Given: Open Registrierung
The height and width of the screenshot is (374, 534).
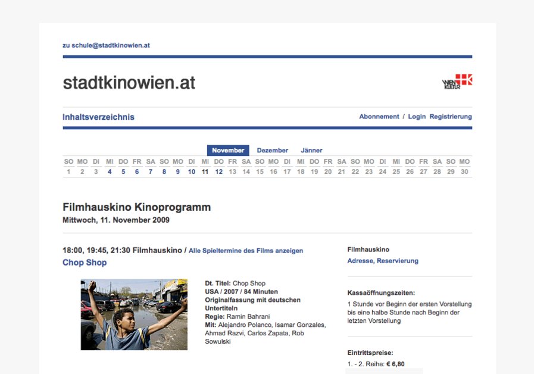Looking at the screenshot, I should 451,117.
